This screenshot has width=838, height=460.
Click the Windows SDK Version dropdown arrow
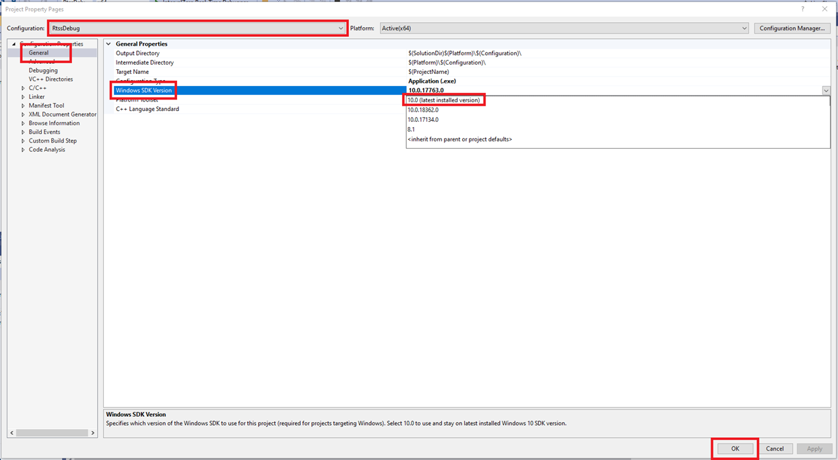tap(826, 90)
